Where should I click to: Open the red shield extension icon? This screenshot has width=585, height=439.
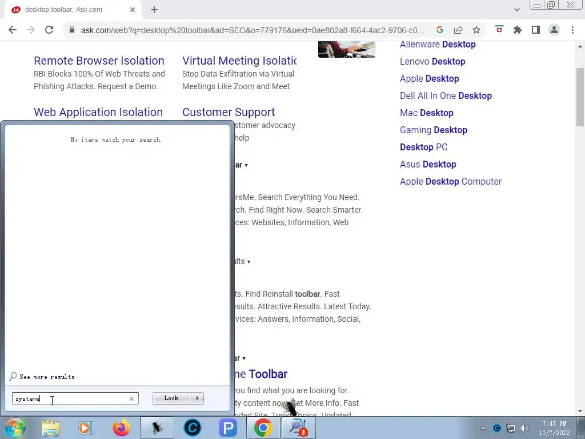tap(499, 29)
